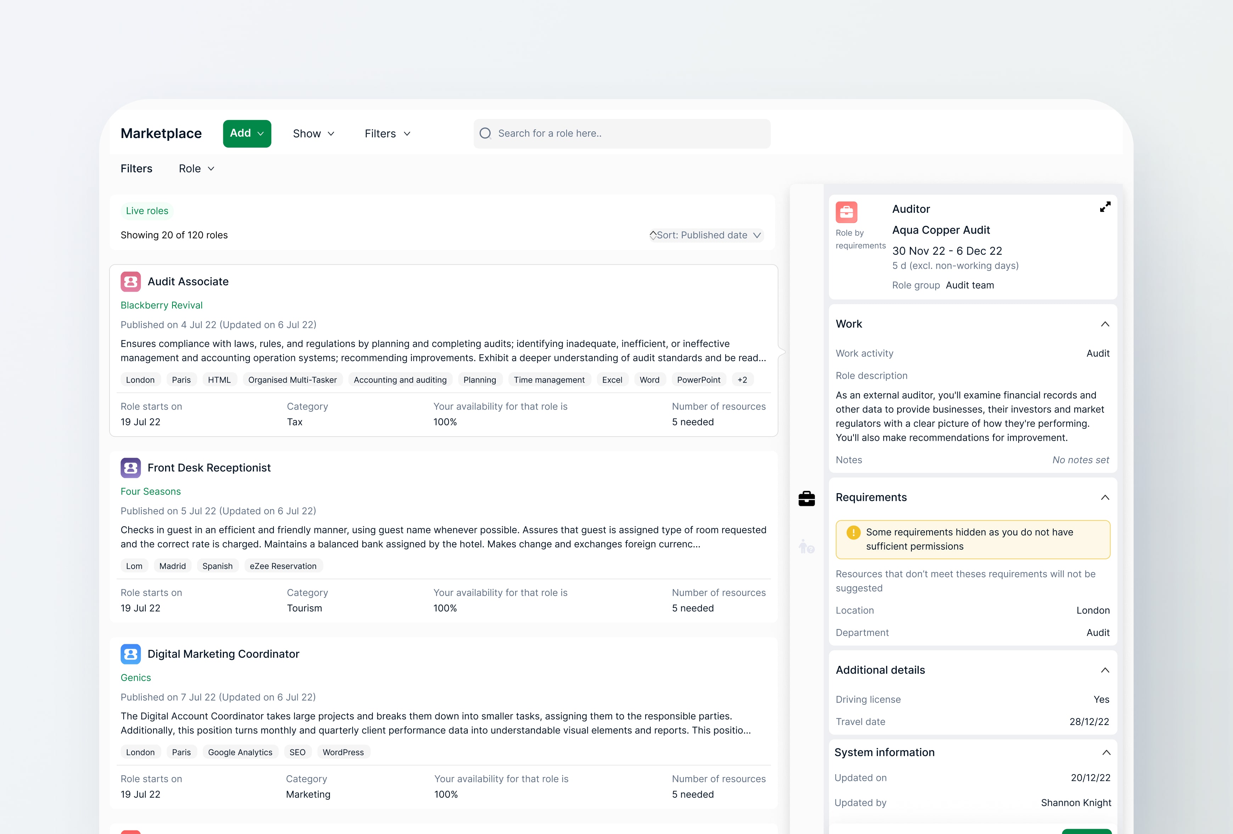Collapse the Additional details section
This screenshot has height=834, width=1233.
click(x=1105, y=670)
